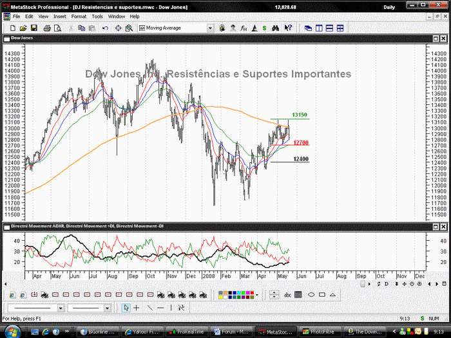Open the left line style dropdown
Screen dimensions: 451x338
pyautogui.click(x=61, y=308)
